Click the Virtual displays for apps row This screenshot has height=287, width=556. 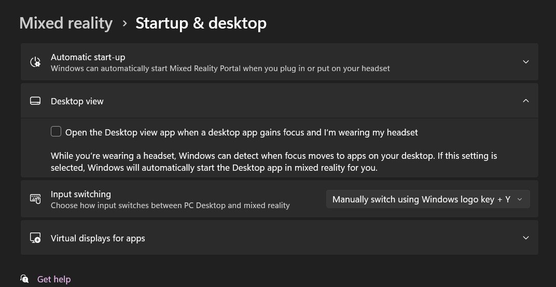tap(280, 237)
